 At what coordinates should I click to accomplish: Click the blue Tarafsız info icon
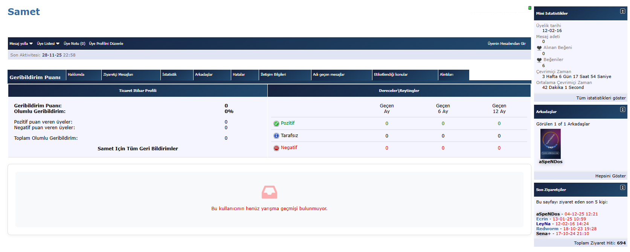pos(276,136)
